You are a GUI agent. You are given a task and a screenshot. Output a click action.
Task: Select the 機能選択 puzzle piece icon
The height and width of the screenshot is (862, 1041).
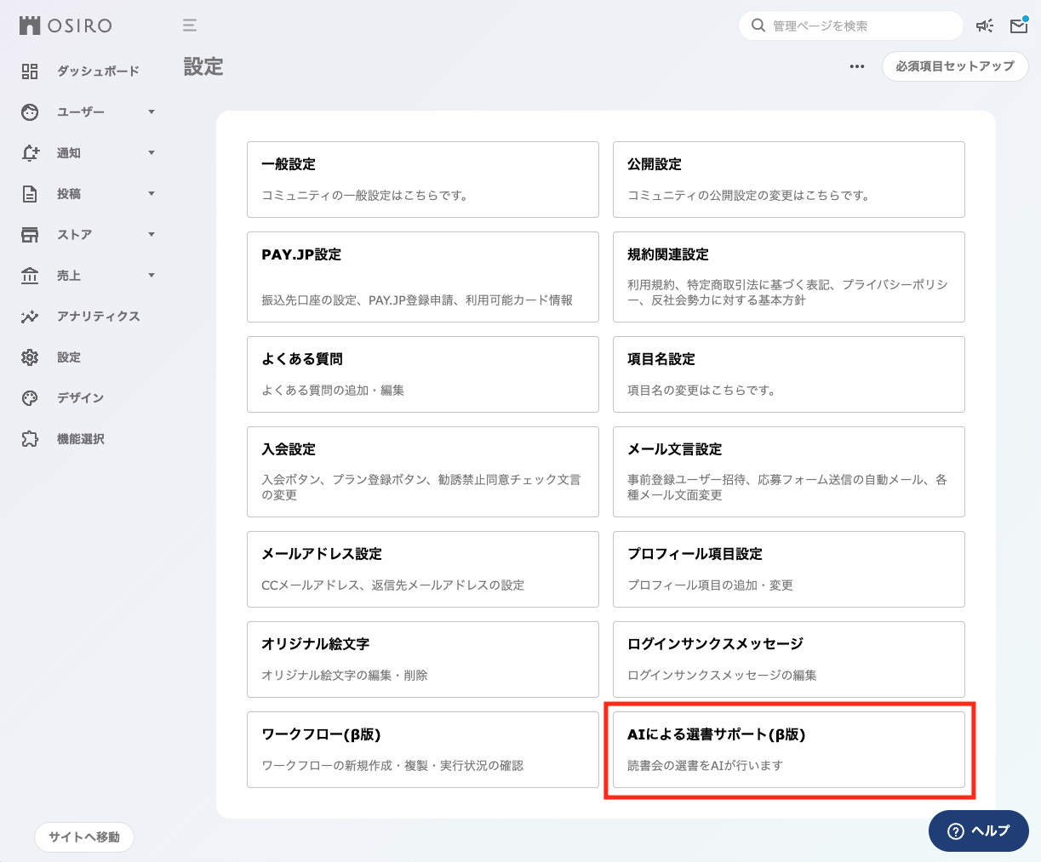[30, 439]
